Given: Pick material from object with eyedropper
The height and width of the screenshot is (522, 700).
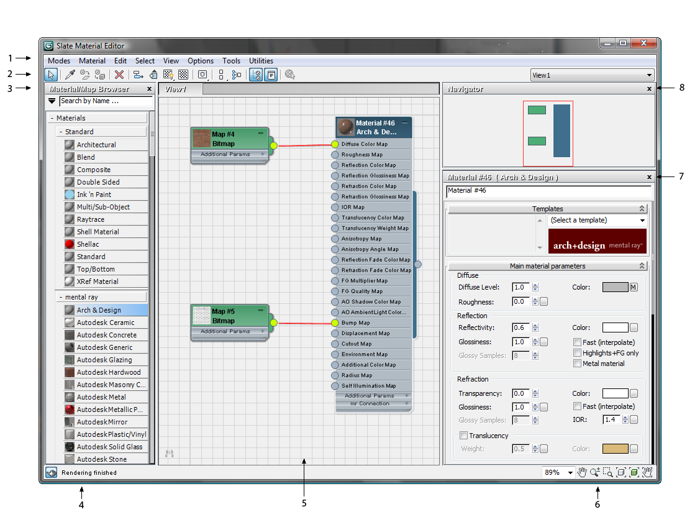Looking at the screenshot, I should 70,75.
